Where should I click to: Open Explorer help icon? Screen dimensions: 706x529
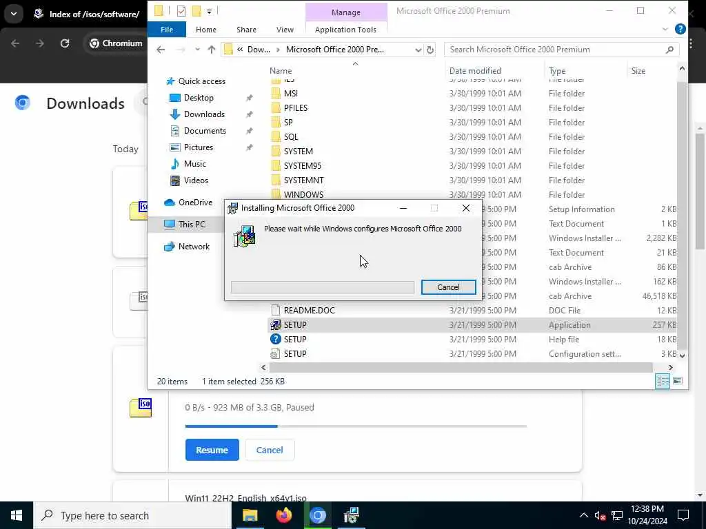click(680, 29)
